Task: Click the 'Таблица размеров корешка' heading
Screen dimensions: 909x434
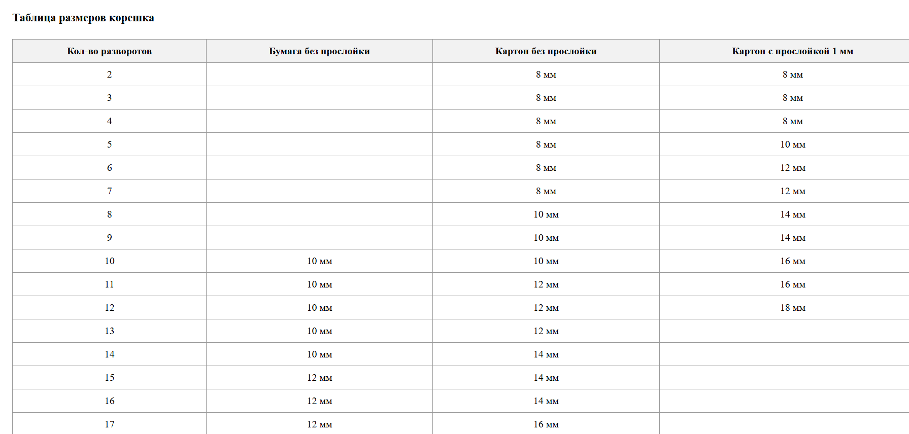Action: (x=83, y=18)
